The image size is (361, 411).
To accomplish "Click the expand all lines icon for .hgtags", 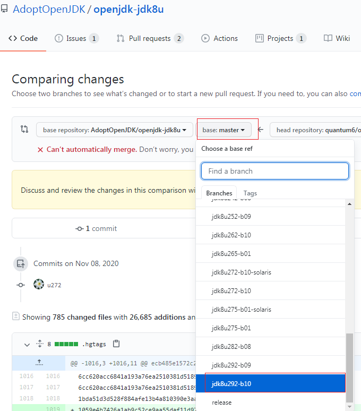I will tap(40, 344).
